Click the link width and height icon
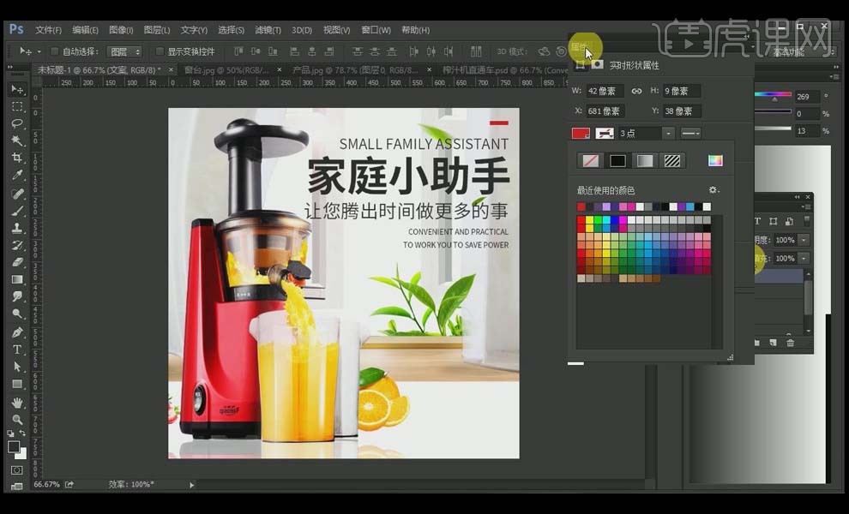The width and height of the screenshot is (849, 514). (636, 91)
